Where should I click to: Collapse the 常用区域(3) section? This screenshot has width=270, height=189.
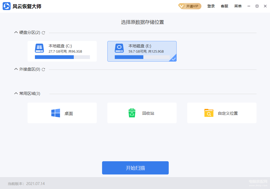click(x=16, y=93)
